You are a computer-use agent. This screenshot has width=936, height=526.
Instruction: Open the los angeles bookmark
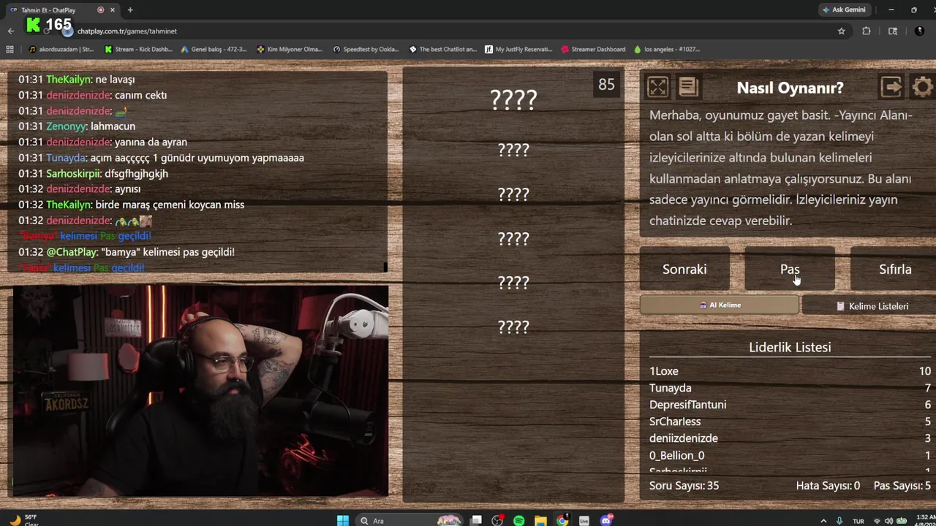point(667,49)
